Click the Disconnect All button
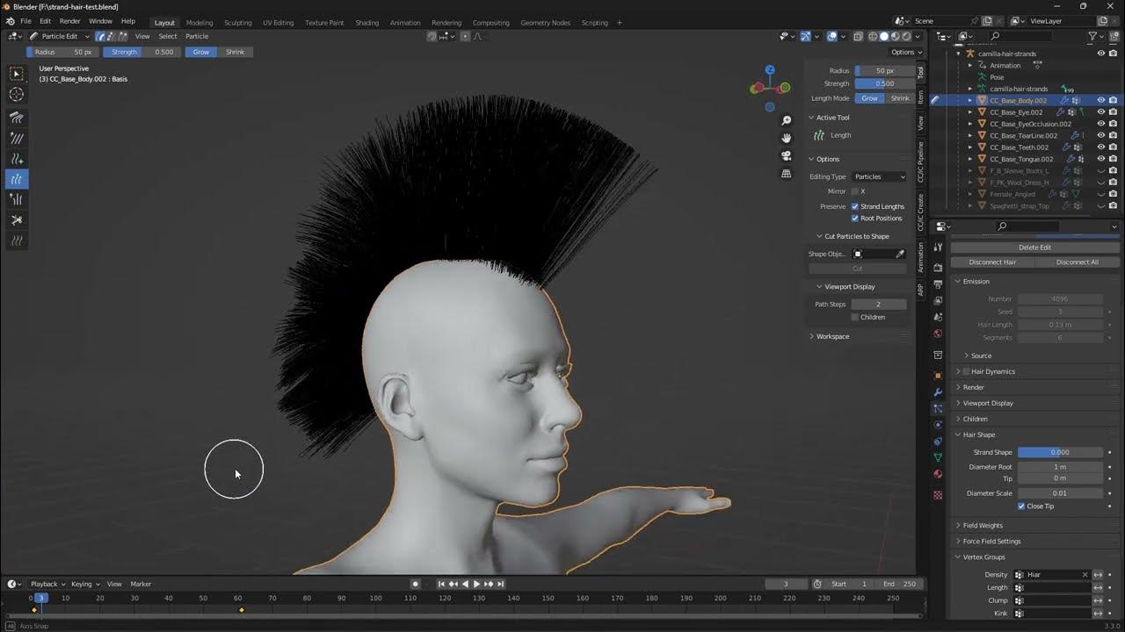The width and height of the screenshot is (1125, 632). (x=1077, y=262)
